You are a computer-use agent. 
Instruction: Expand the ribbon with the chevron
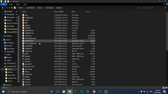164,4
